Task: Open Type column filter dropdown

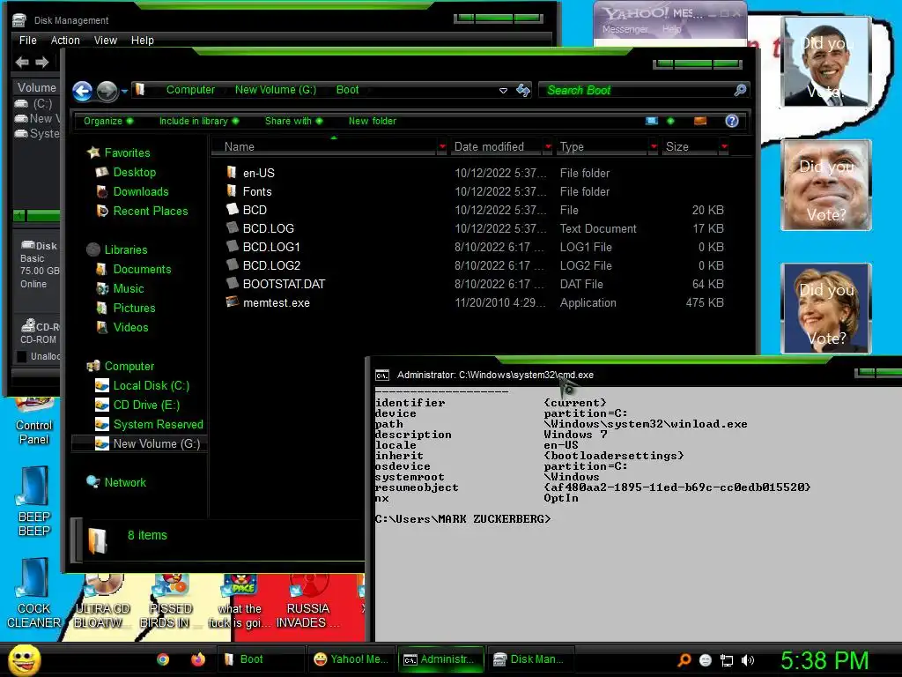Action: coord(654,147)
